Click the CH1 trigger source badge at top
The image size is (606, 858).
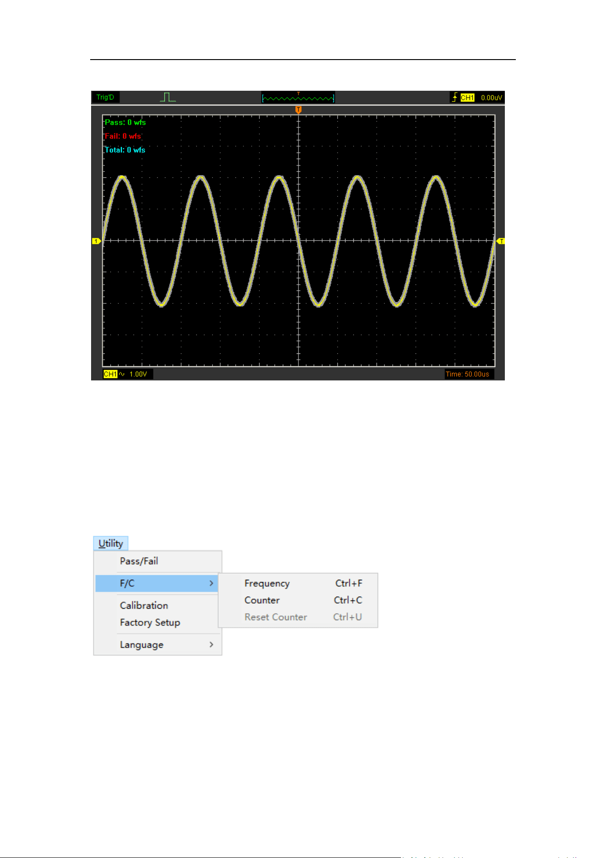coord(467,98)
